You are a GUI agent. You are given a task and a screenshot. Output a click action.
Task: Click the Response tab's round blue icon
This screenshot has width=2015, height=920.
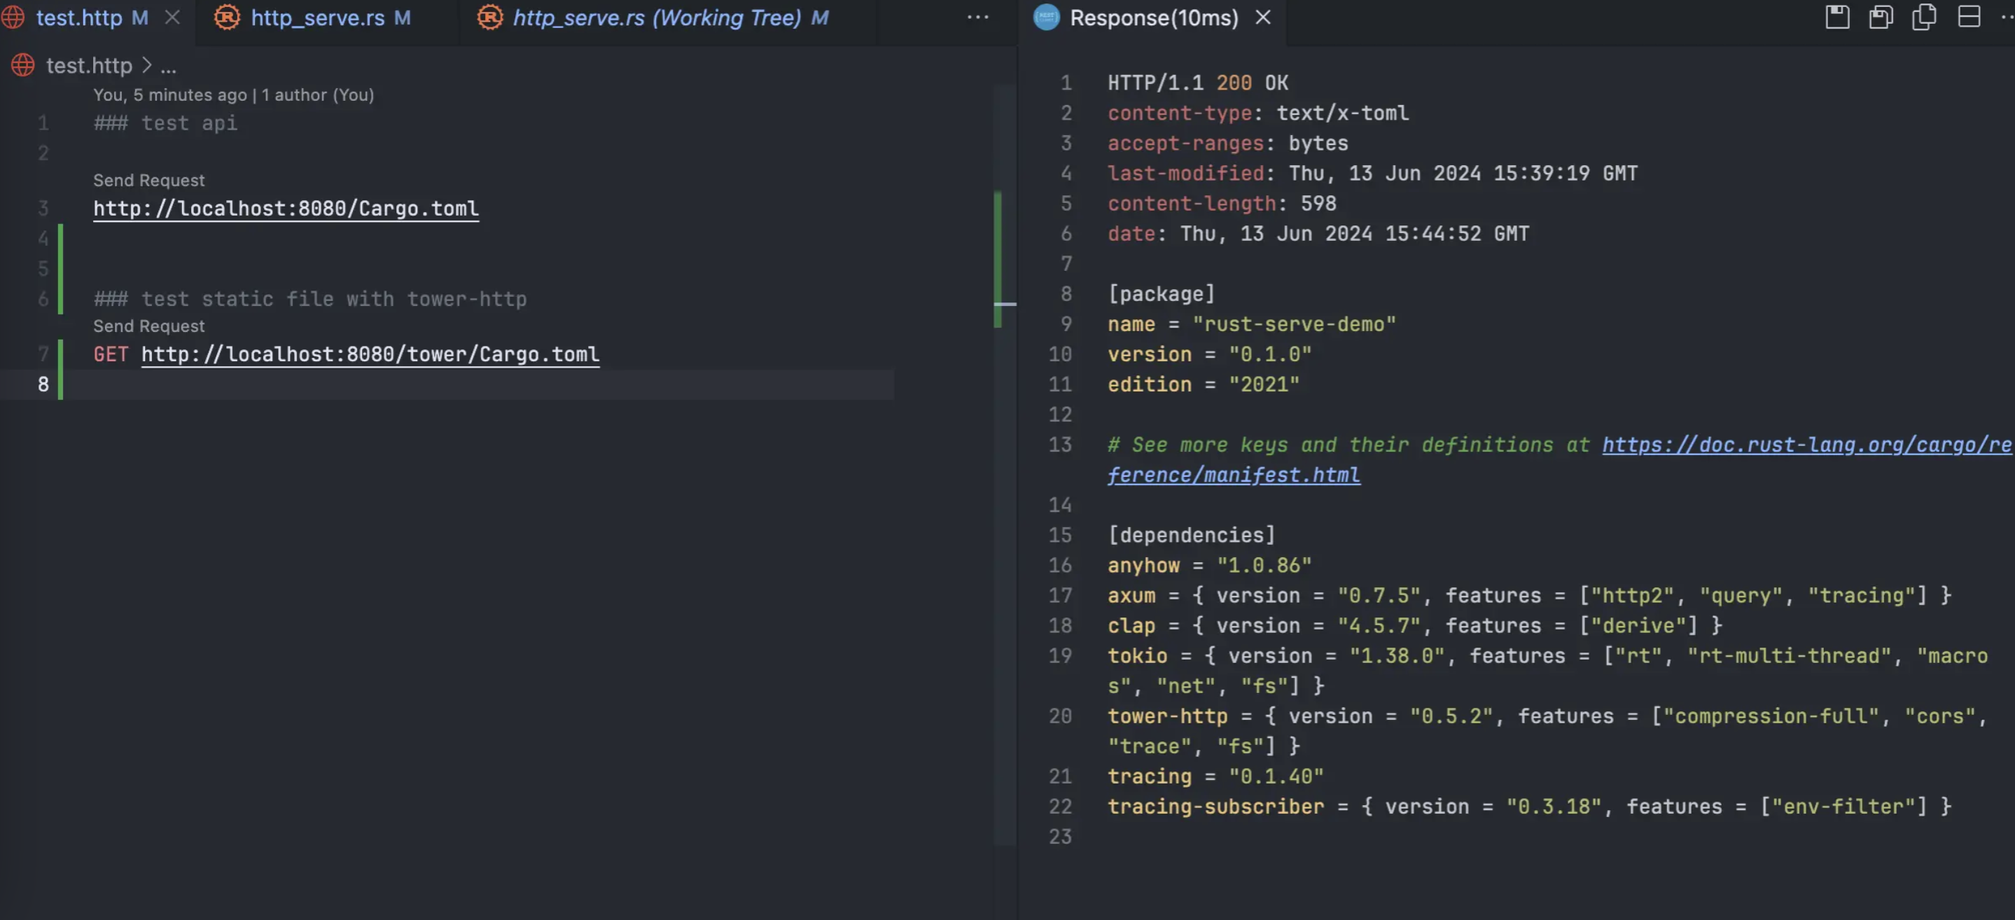click(x=1047, y=18)
